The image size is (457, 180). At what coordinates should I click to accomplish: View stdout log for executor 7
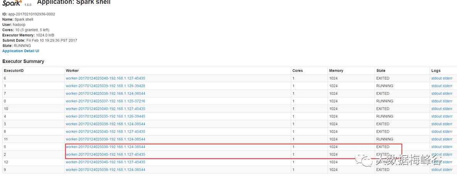[436, 94]
